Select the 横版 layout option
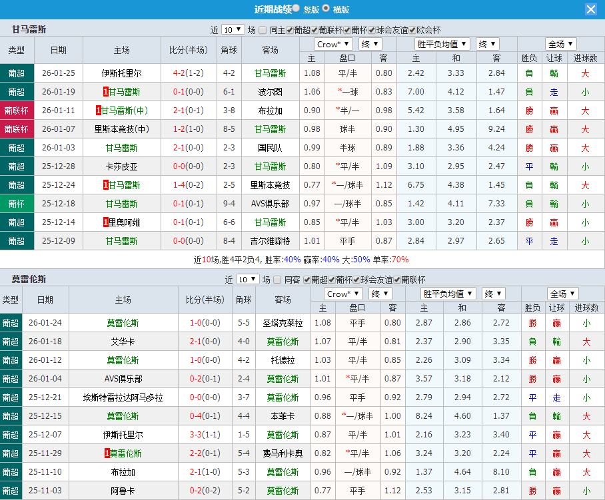 pos(326,9)
